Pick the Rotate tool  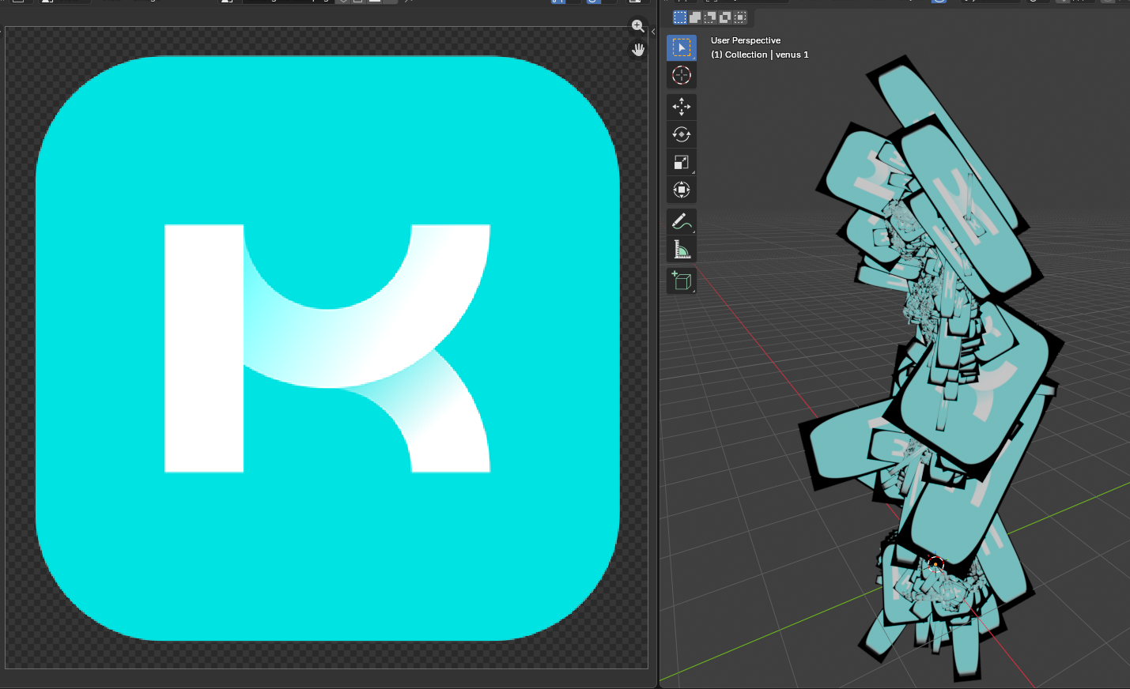coord(681,134)
